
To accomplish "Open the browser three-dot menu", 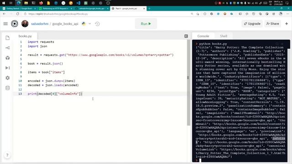I will click(288, 14).
